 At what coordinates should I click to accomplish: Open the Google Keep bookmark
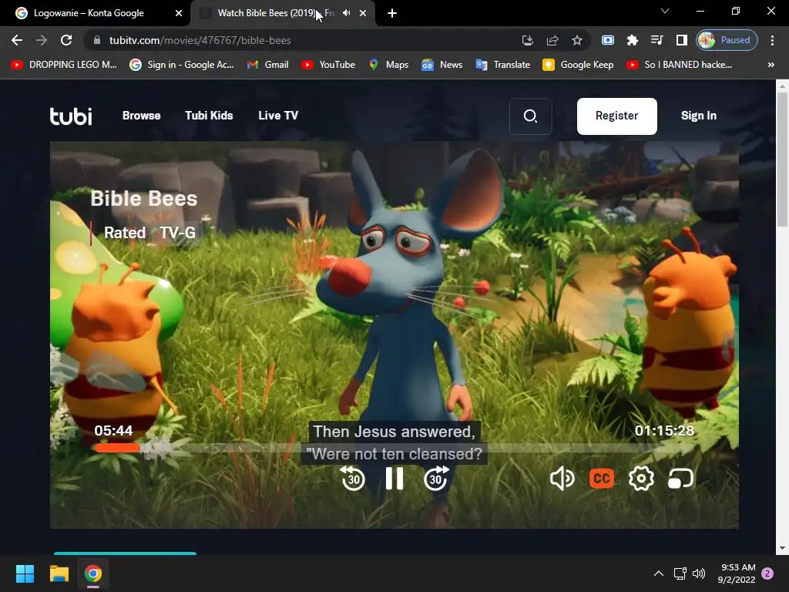coord(578,65)
